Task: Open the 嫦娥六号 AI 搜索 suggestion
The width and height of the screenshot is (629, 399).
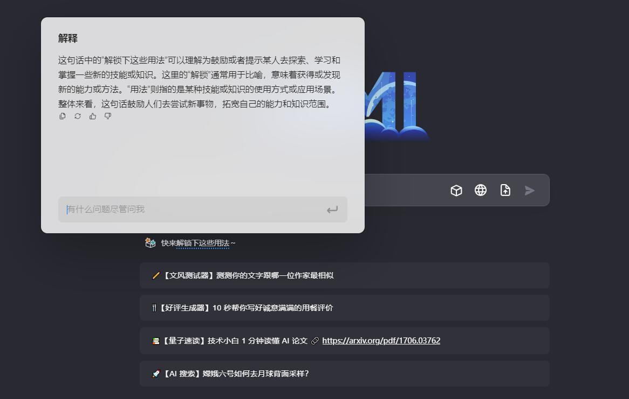Action: click(x=344, y=373)
